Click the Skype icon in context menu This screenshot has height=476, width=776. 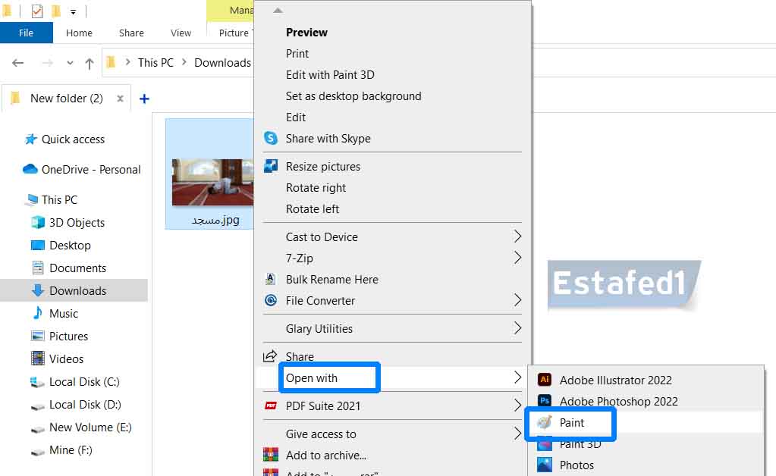(x=271, y=139)
